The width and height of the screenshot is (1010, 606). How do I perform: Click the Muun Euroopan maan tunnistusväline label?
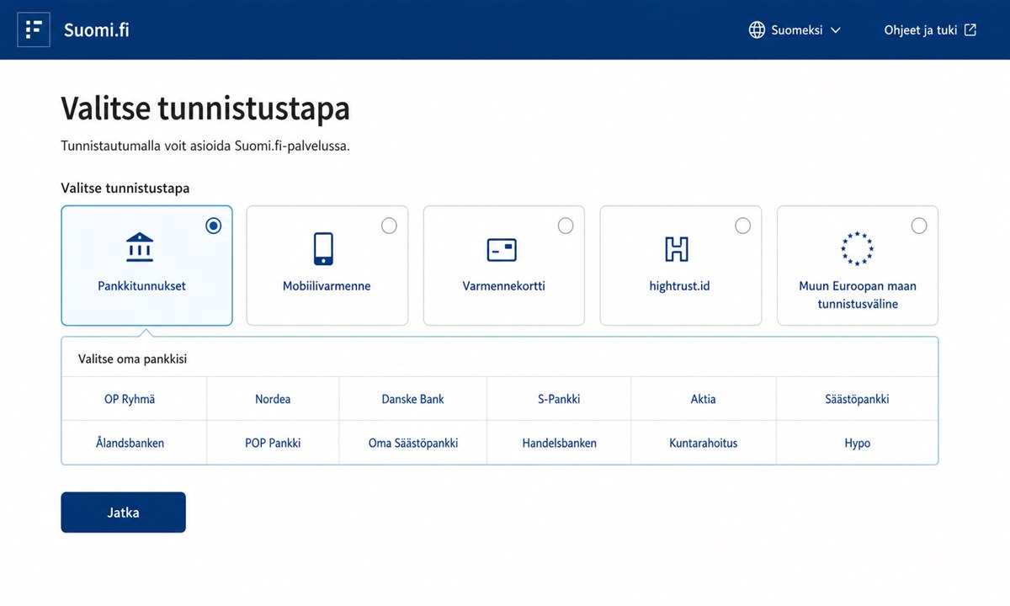[858, 295]
